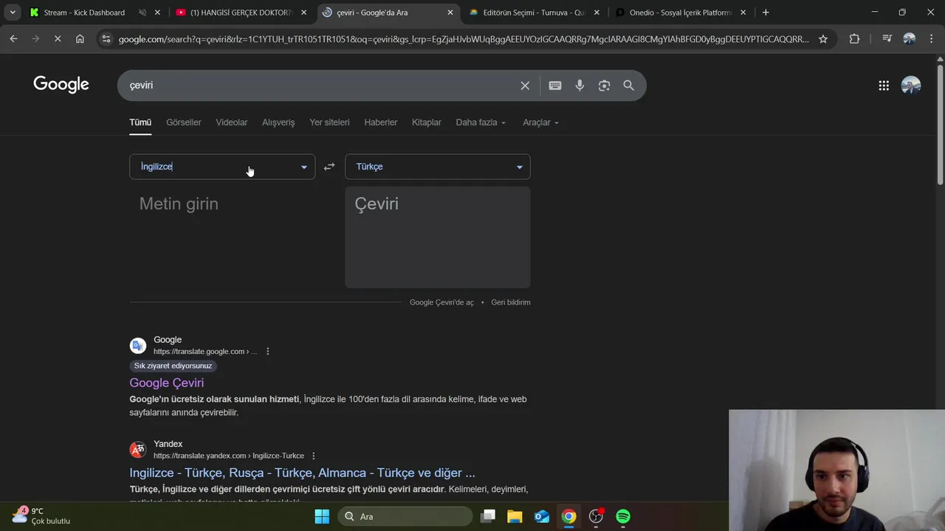Click the Geri bildirim link
Screen dimensions: 945x531
(511, 302)
